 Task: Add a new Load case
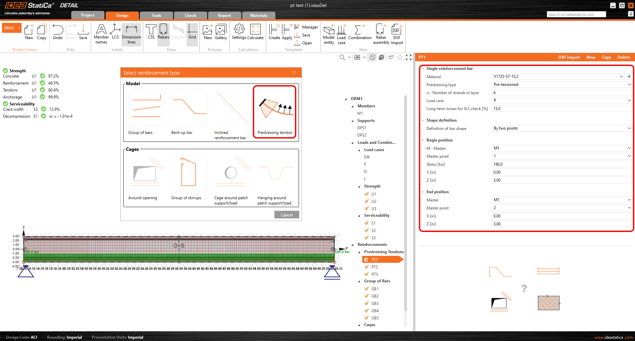coord(341,33)
